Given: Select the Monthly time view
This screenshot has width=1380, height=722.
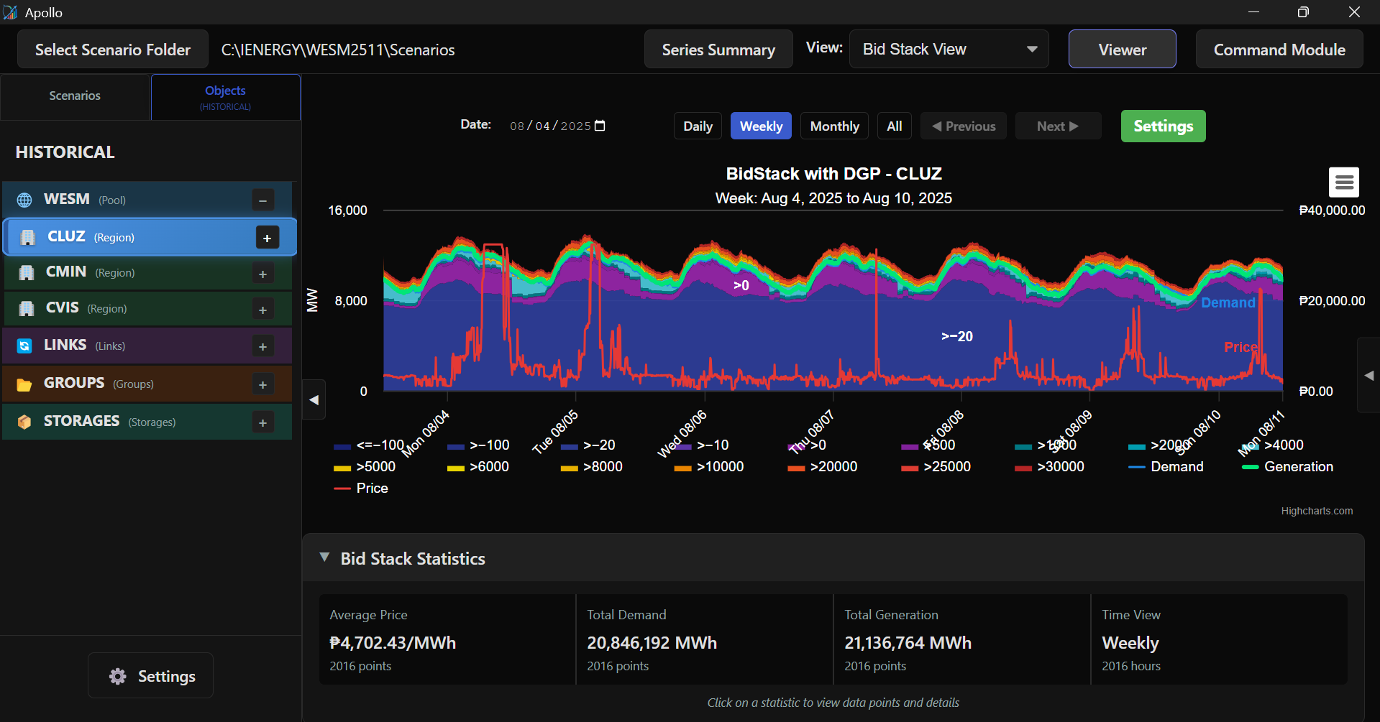Looking at the screenshot, I should coord(834,126).
